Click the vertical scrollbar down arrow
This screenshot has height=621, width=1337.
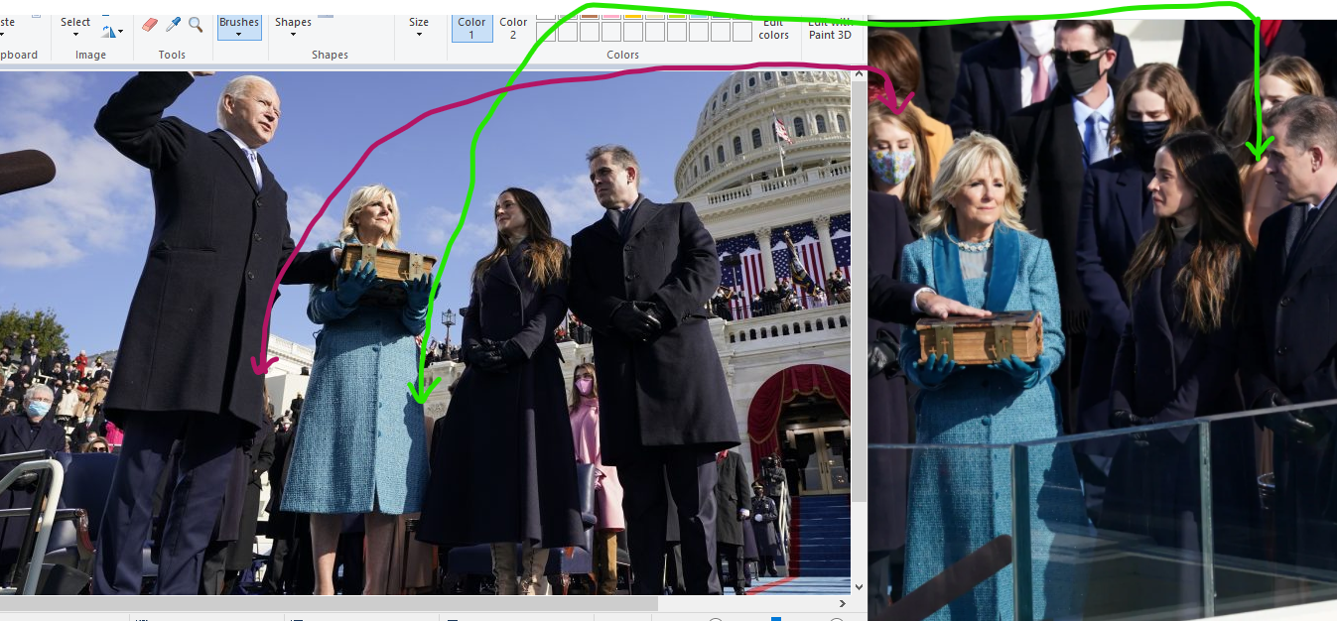858,586
